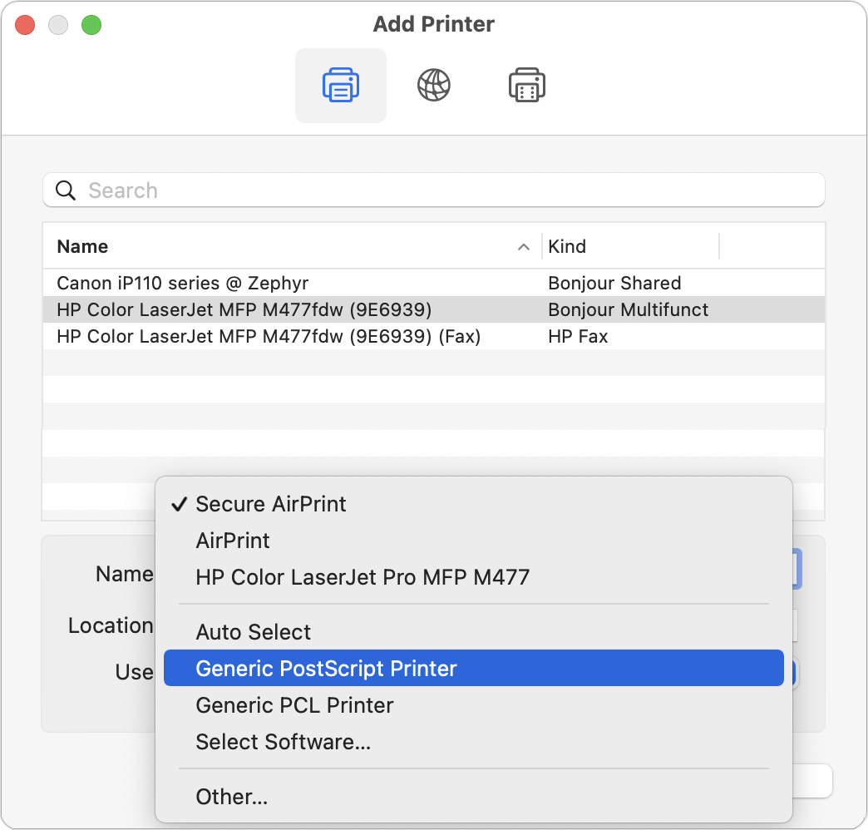Focus the Search field
The width and height of the screenshot is (868, 830).
433,190
